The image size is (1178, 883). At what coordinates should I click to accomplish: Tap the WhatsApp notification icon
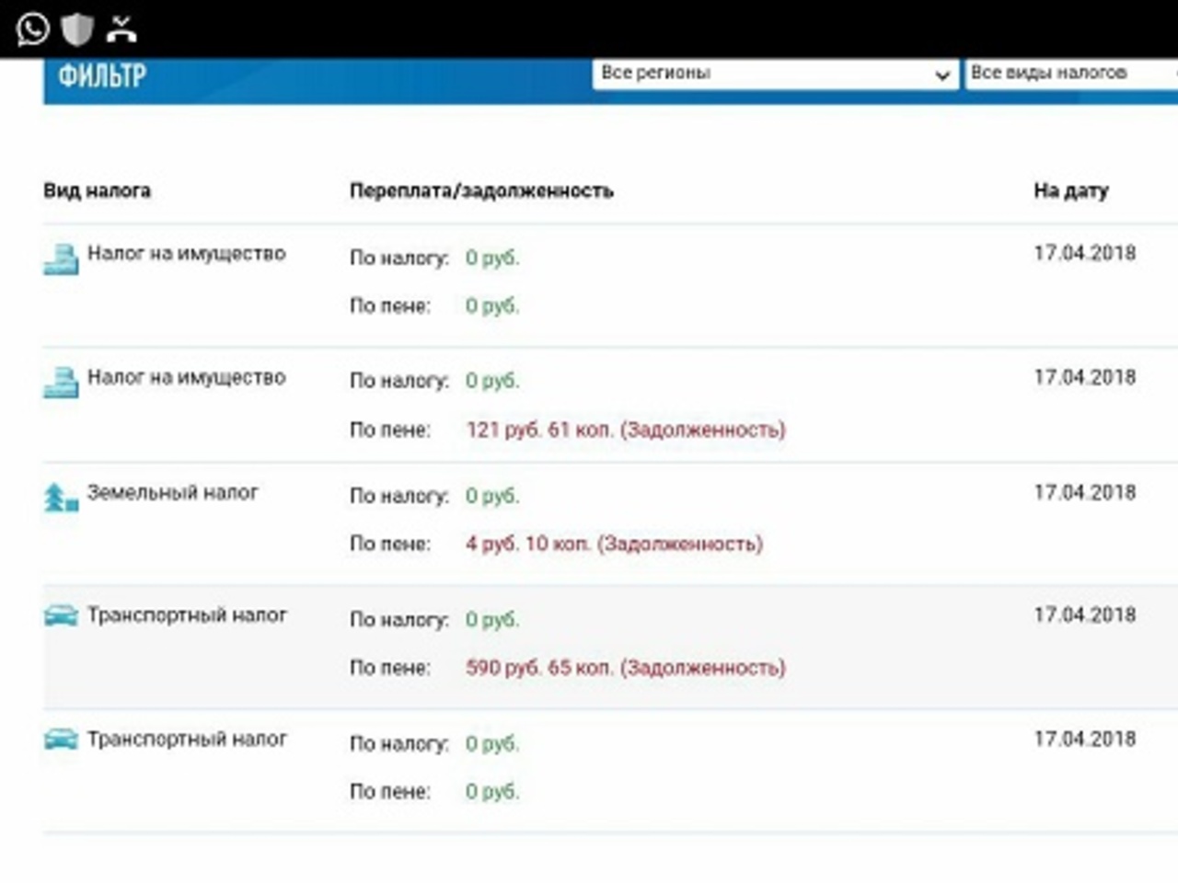[32, 29]
